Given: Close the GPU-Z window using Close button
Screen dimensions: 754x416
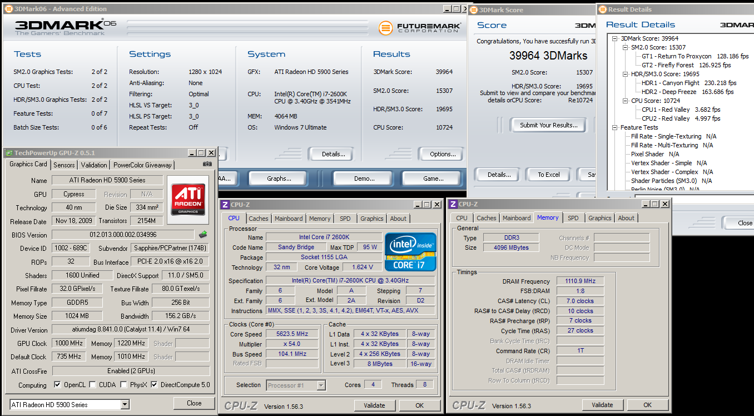Looking at the screenshot, I should point(194,403).
